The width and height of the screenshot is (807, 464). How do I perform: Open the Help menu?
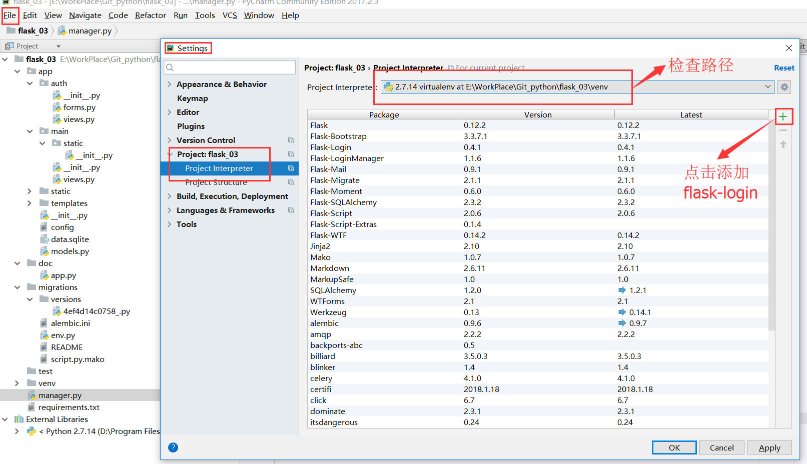(x=290, y=15)
